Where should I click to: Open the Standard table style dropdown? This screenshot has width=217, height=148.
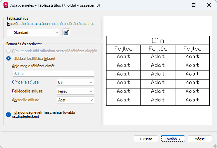tap(33, 33)
